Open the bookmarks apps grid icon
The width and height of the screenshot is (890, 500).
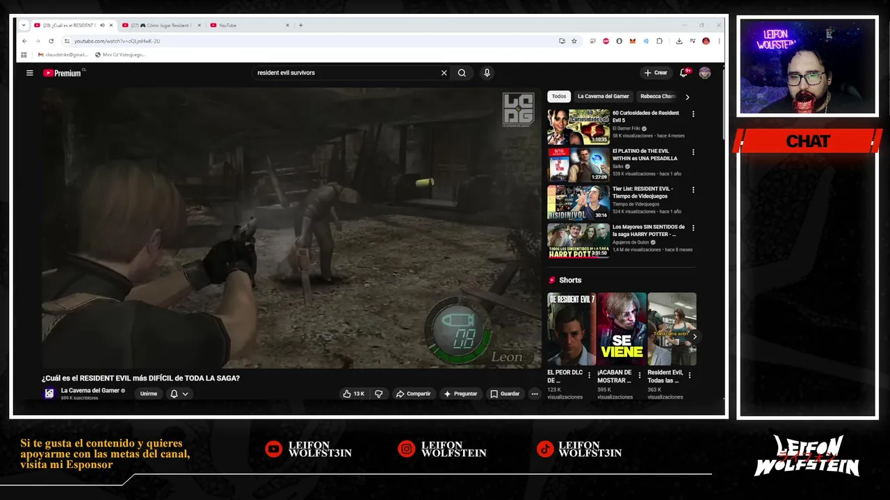coord(24,54)
